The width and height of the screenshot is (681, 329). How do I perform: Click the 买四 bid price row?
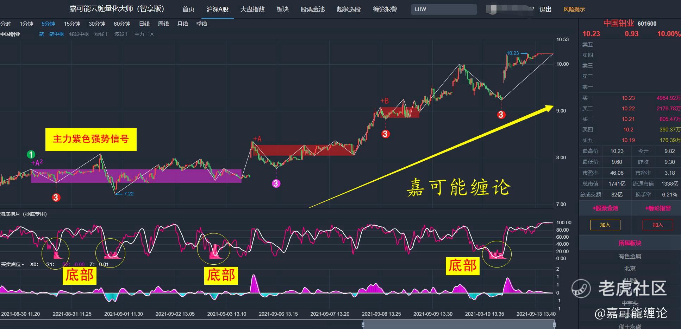pos(630,130)
